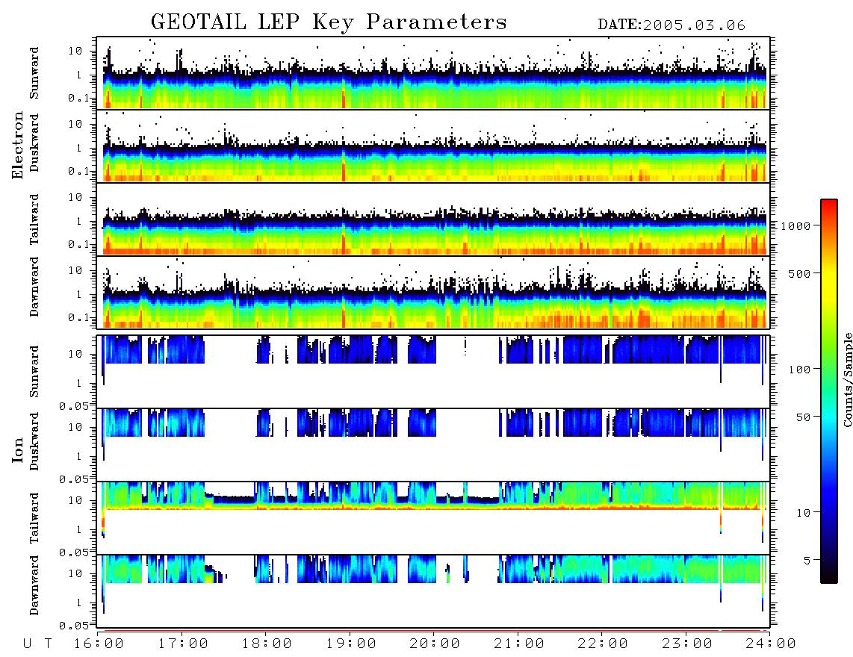
Task: Click the 0.05 tick of Ion Sunward axis
Action: tap(74, 406)
